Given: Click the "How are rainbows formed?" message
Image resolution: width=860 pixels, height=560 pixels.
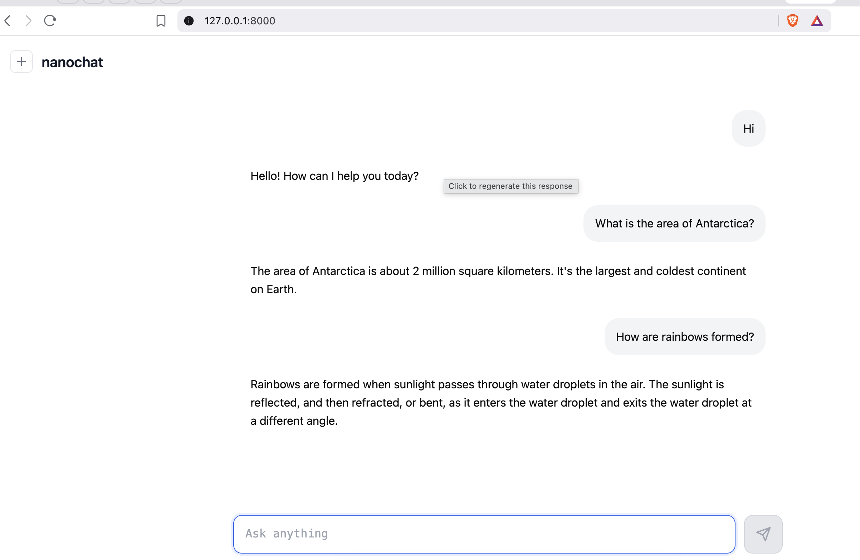Looking at the screenshot, I should pyautogui.click(x=685, y=337).
